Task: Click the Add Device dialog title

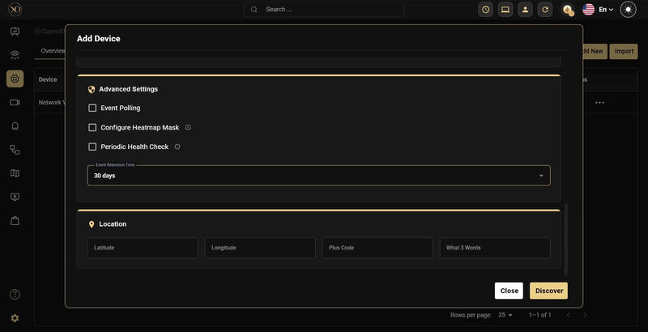Action: click(x=98, y=38)
